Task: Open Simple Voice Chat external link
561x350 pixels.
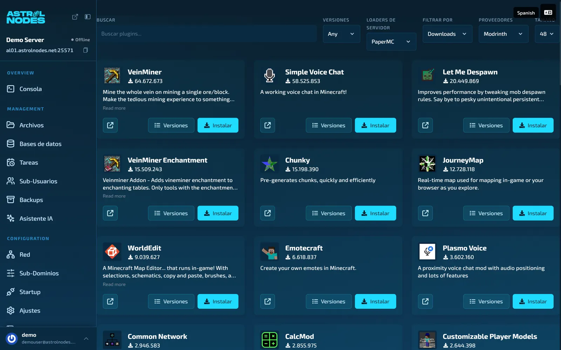Action: pyautogui.click(x=268, y=125)
